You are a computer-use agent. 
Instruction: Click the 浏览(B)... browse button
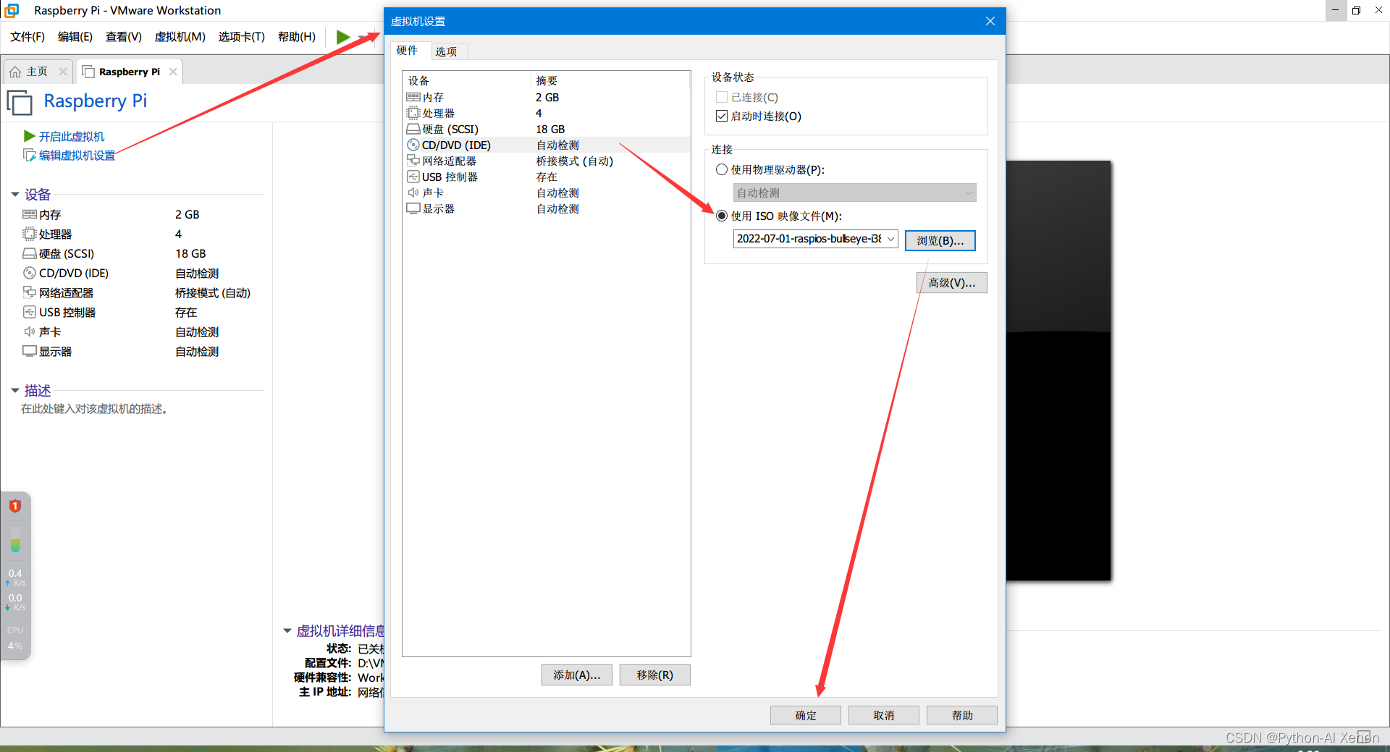[x=940, y=240]
